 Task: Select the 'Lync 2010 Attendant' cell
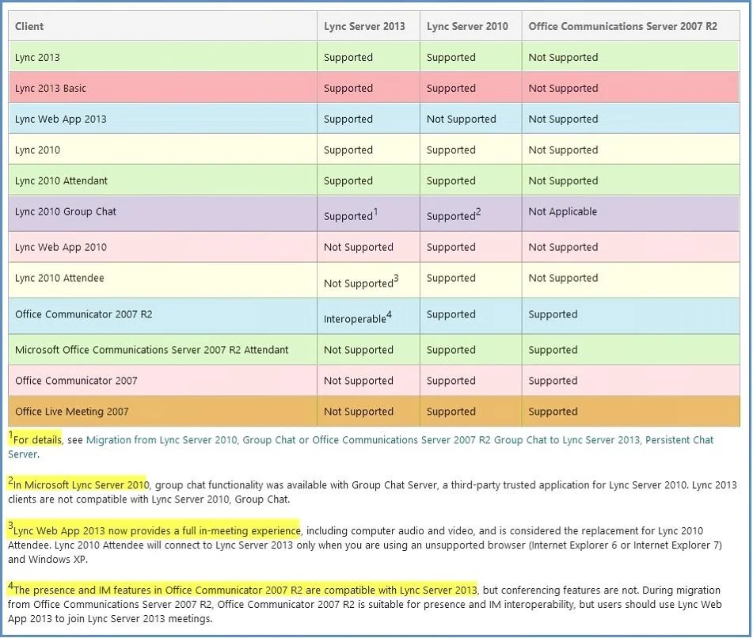[x=162, y=180]
